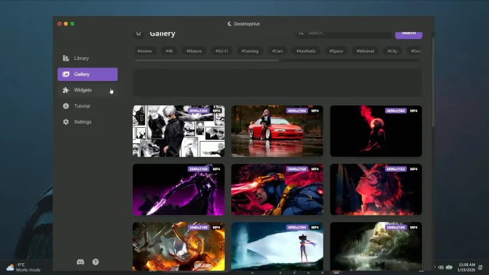The image size is (489, 275).
Task: Filter by the #Aesthetic tag
Action: (x=306, y=51)
